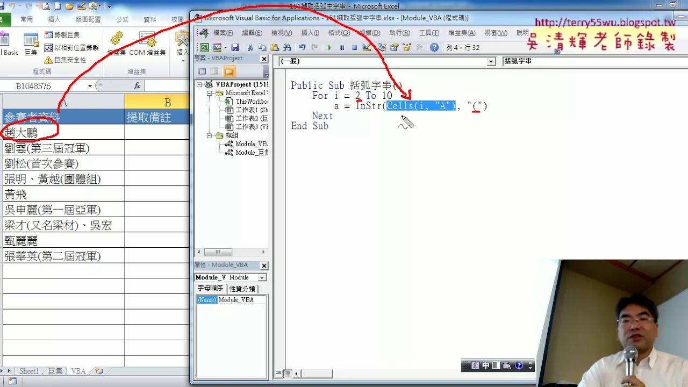Click the View Microsoft Excel icon in VBA toolbar

[205, 47]
